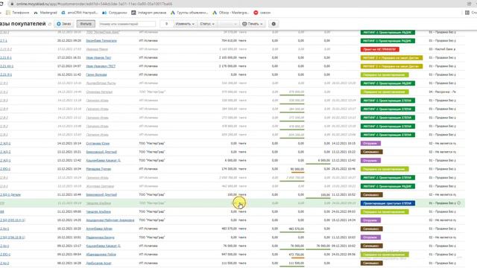Click the purple status badge in the 14.12.2021 10:14 row
Screen dimensions: 477x268
click(370, 143)
